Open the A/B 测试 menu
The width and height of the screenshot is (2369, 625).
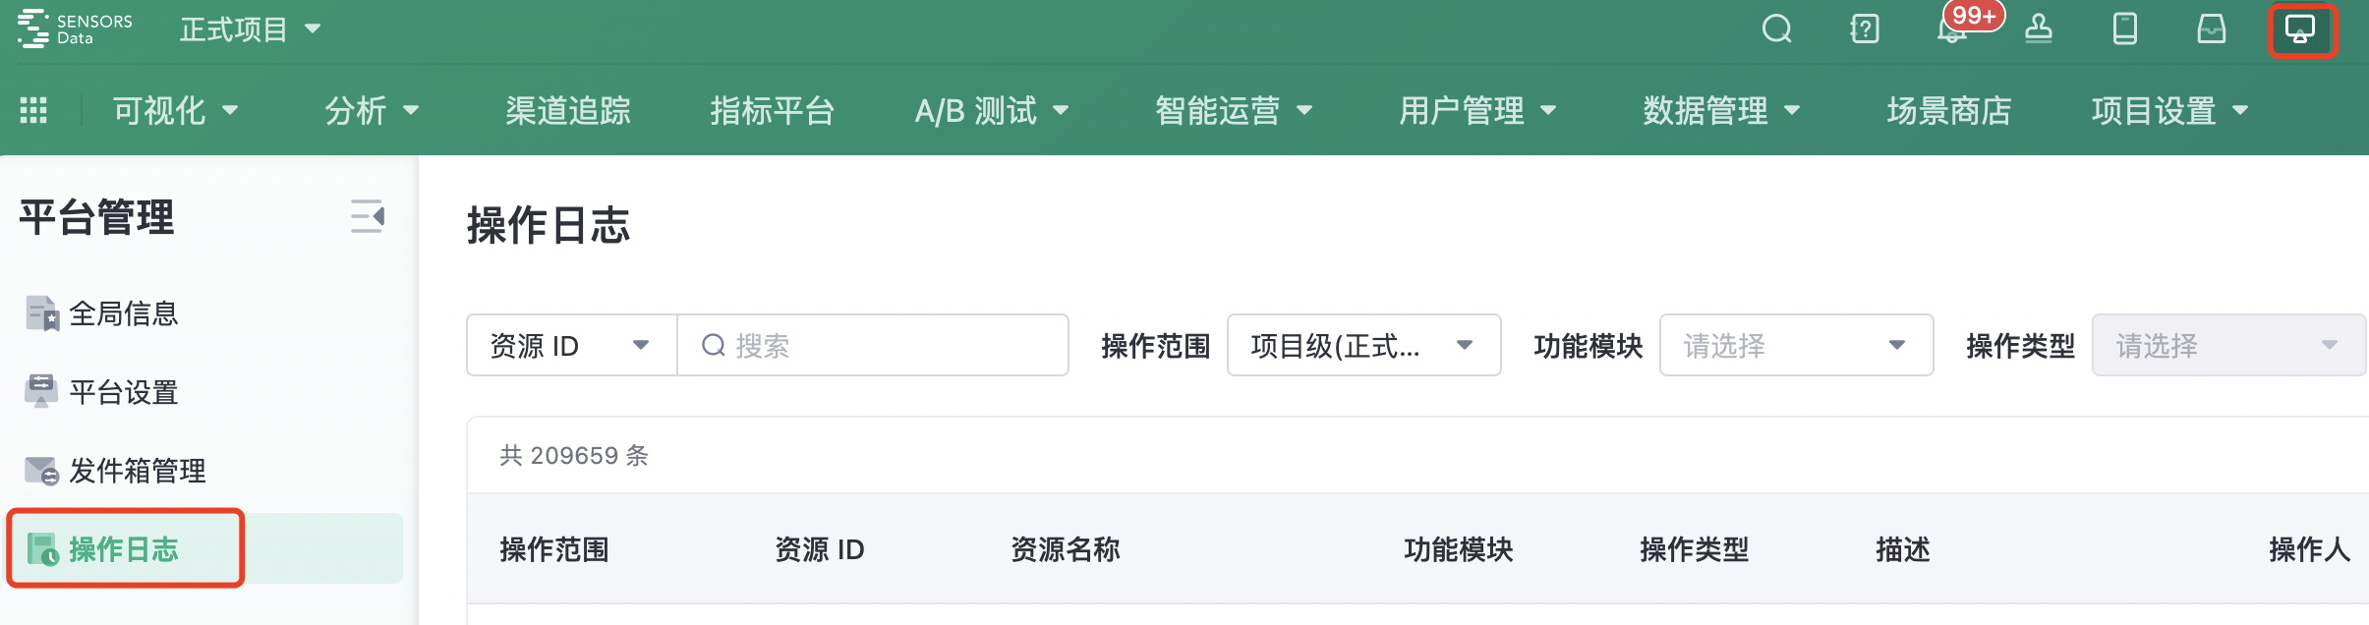click(x=988, y=110)
